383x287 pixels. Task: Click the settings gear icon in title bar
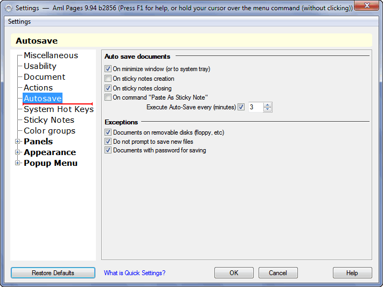[9, 8]
